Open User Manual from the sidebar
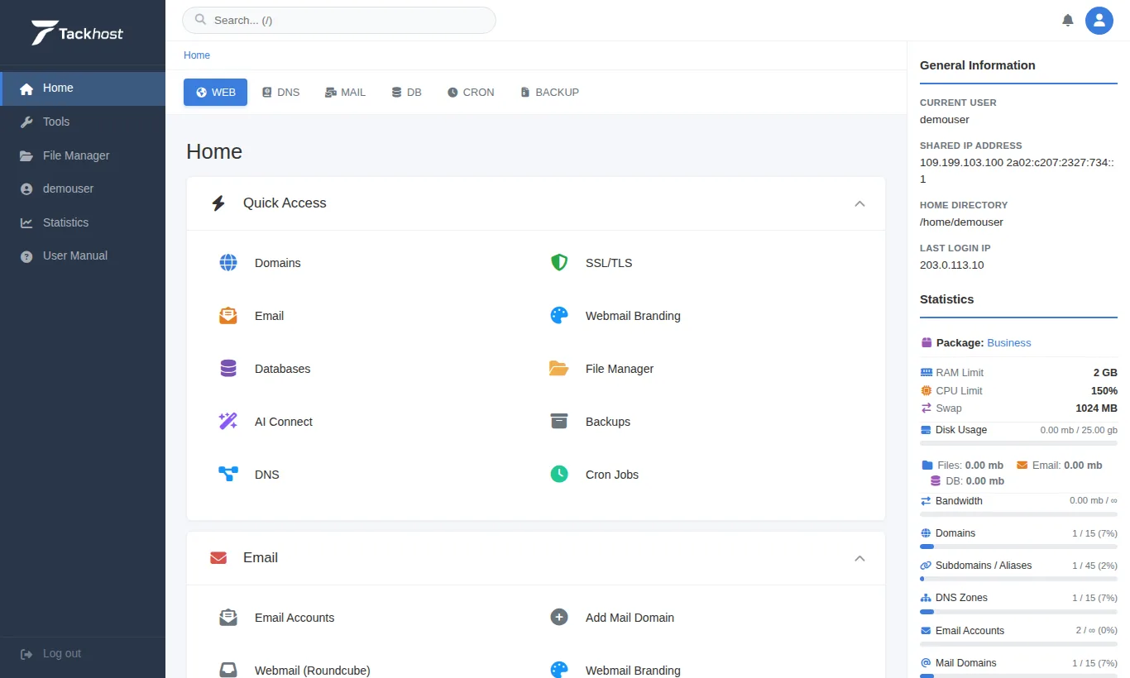This screenshot has width=1130, height=678. point(83,256)
